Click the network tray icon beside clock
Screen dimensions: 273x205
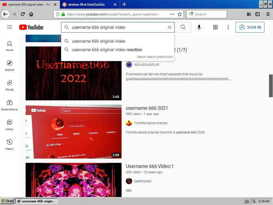tap(254, 201)
